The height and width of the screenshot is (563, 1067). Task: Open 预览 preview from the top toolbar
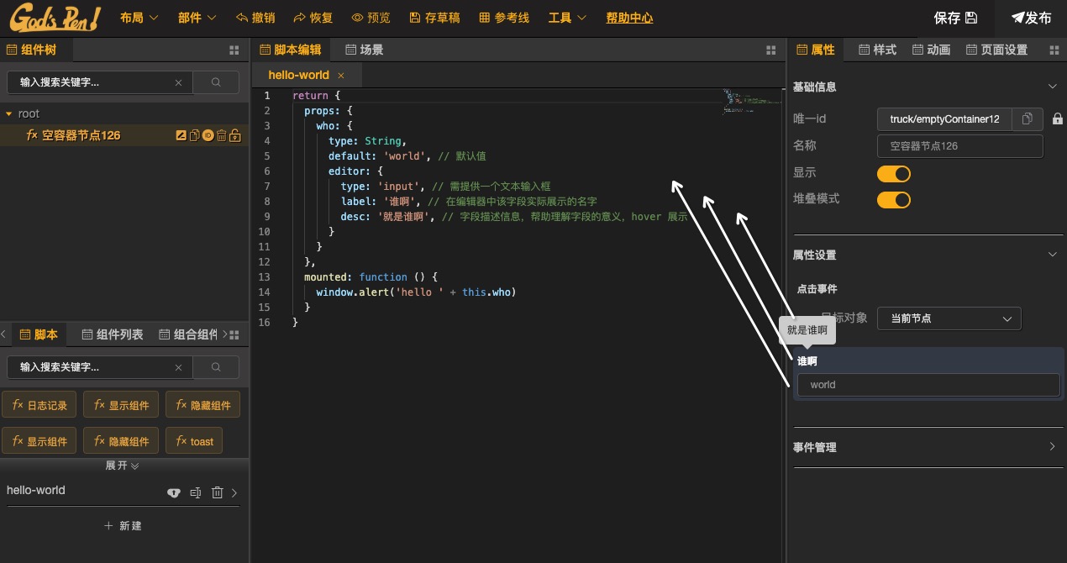click(x=371, y=17)
